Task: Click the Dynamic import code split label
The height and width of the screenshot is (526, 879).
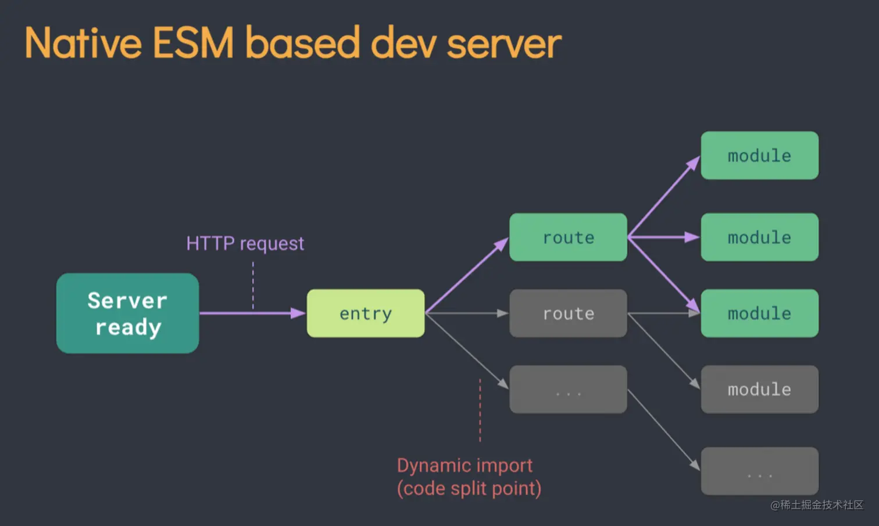Action: pos(469,476)
